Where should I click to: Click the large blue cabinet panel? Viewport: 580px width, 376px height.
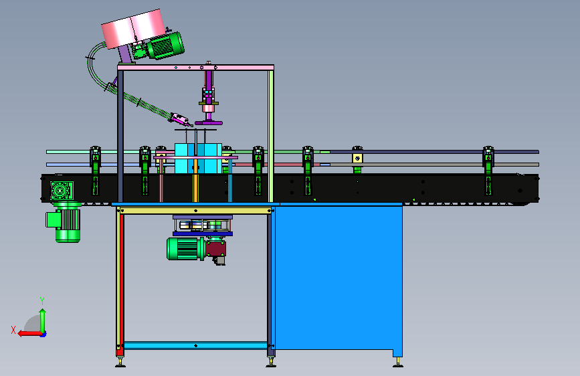[339, 278]
